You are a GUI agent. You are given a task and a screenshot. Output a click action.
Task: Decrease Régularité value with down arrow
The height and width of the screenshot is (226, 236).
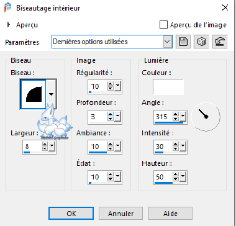[x=111, y=88]
